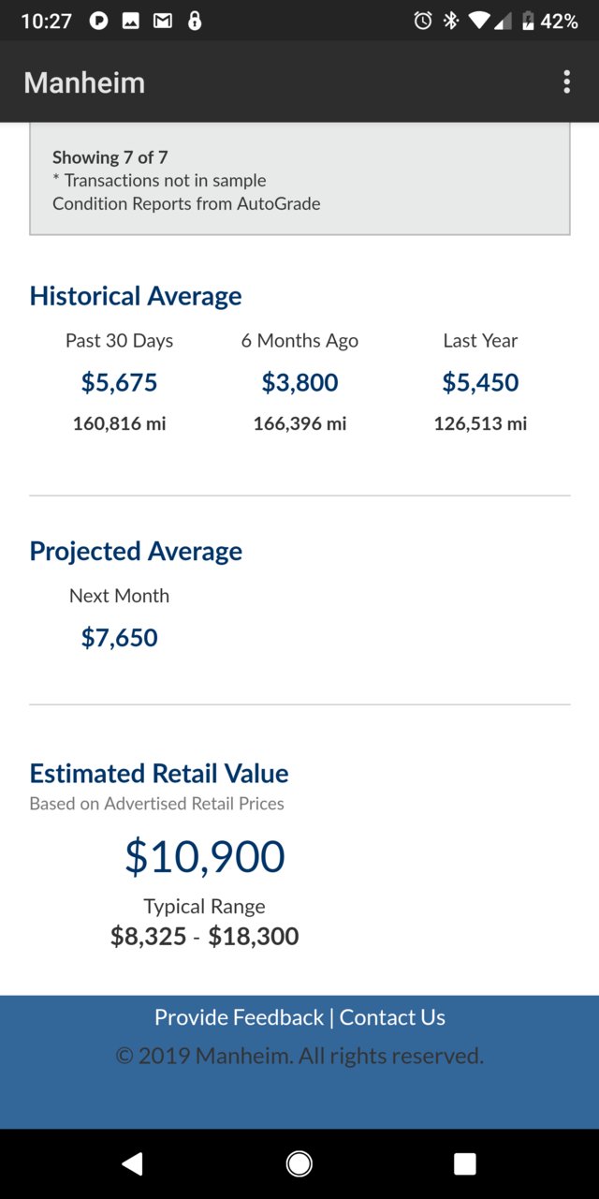Open the three-dot overflow menu

coord(566,81)
